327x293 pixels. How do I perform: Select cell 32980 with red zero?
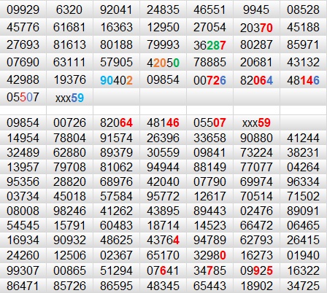(209, 255)
